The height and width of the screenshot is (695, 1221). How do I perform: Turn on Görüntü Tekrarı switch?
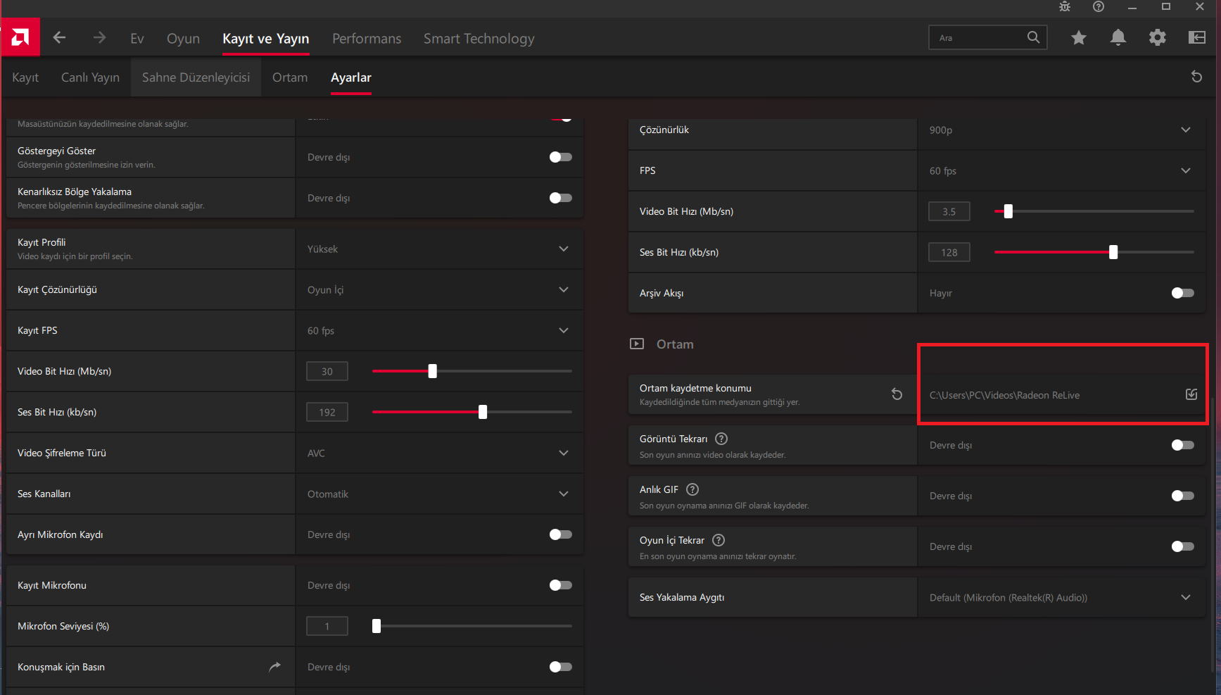point(1182,445)
